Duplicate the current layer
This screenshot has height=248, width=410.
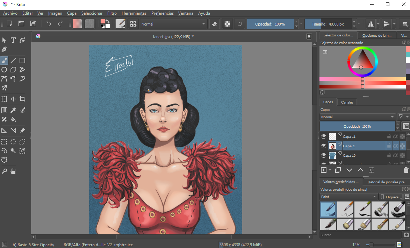point(338,170)
